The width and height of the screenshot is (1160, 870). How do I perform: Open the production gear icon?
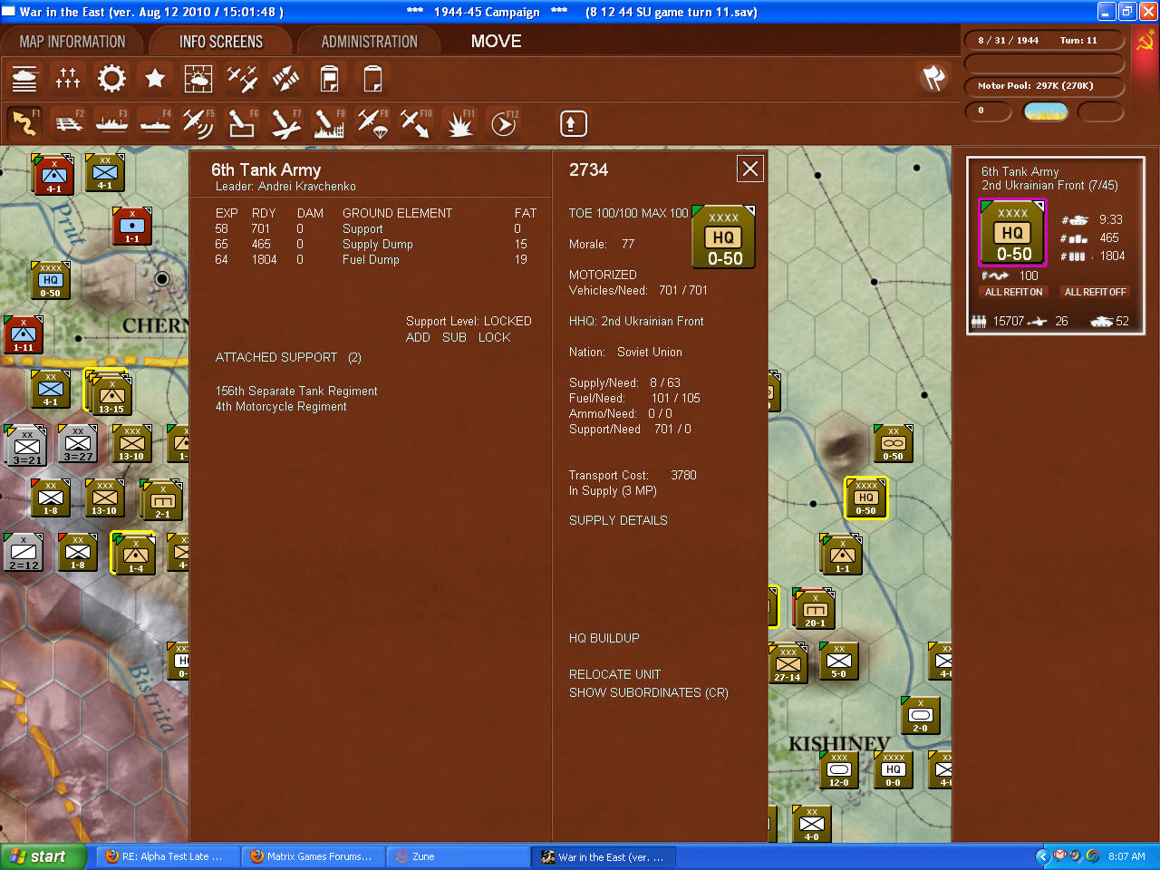[111, 79]
